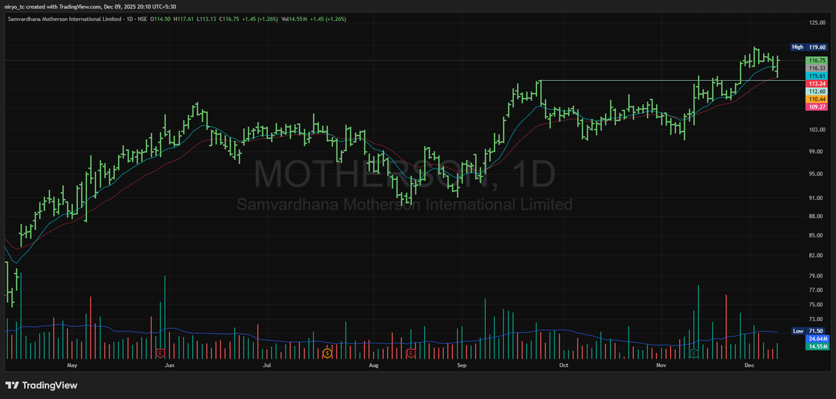Select the red 113.24 price label

coord(816,84)
